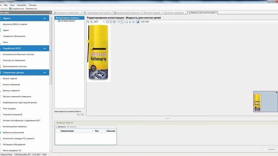
Task: Open Поиск in the sidebar
Action: tap(5, 42)
